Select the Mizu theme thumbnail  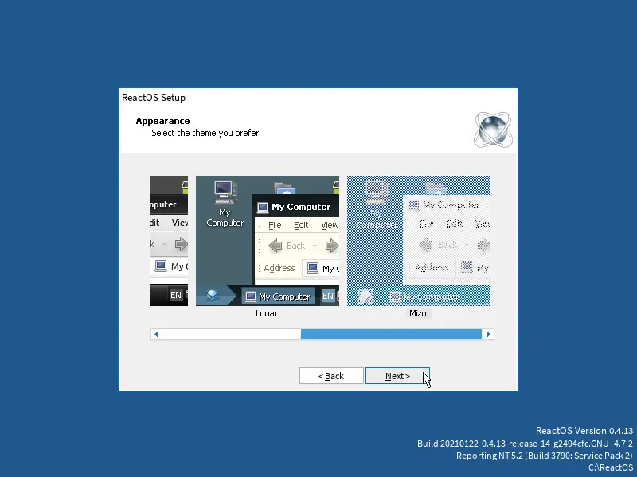[x=419, y=241]
